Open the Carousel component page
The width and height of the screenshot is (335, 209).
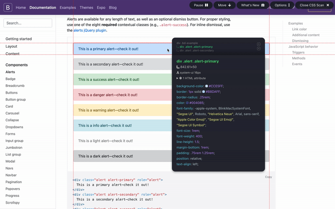13,113
